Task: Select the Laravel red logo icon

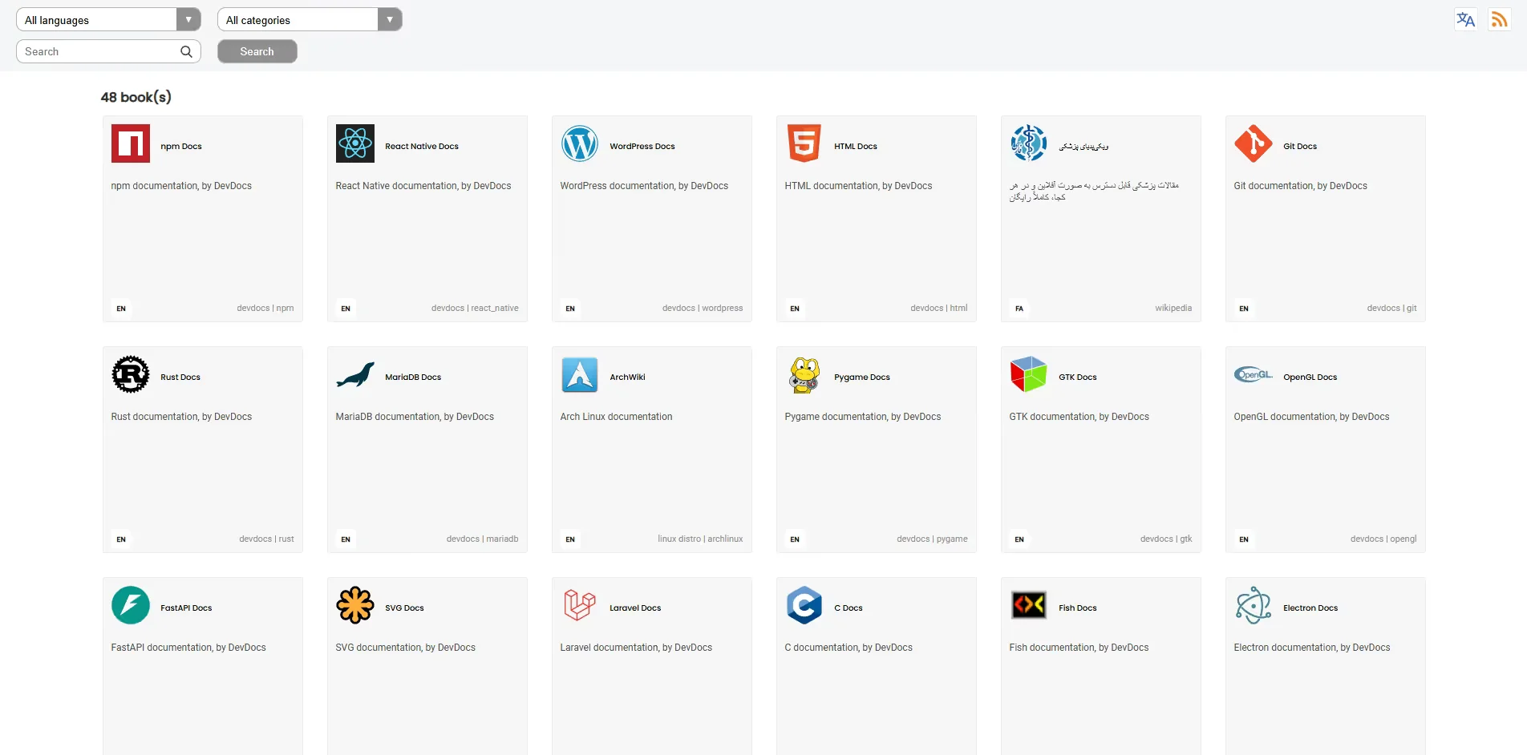Action: click(580, 605)
